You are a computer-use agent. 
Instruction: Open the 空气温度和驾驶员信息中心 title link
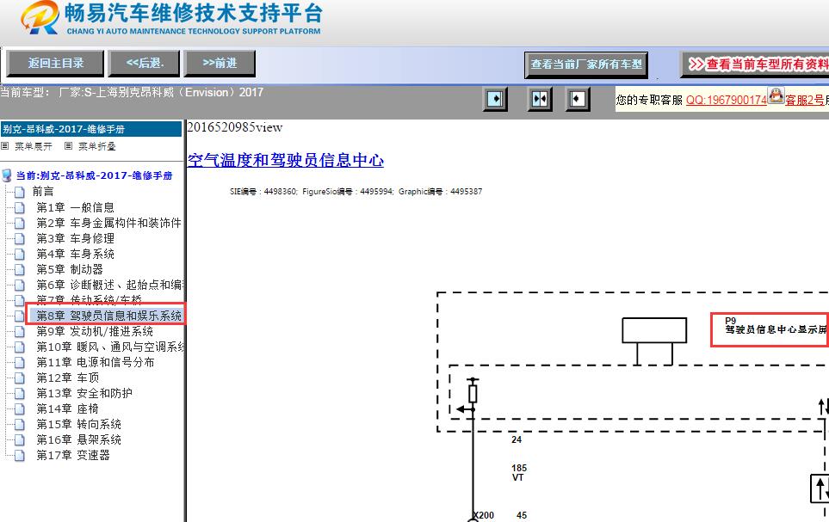coord(285,161)
